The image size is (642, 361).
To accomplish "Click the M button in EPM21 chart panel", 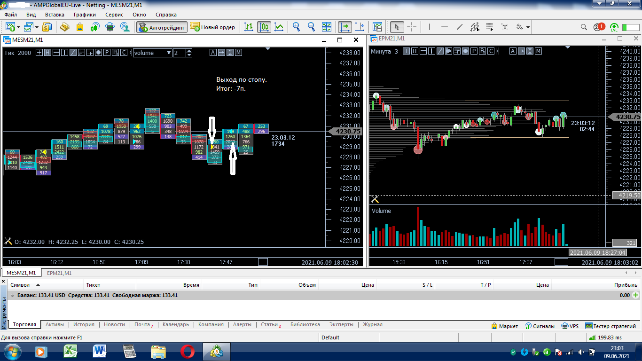I will click(538, 51).
